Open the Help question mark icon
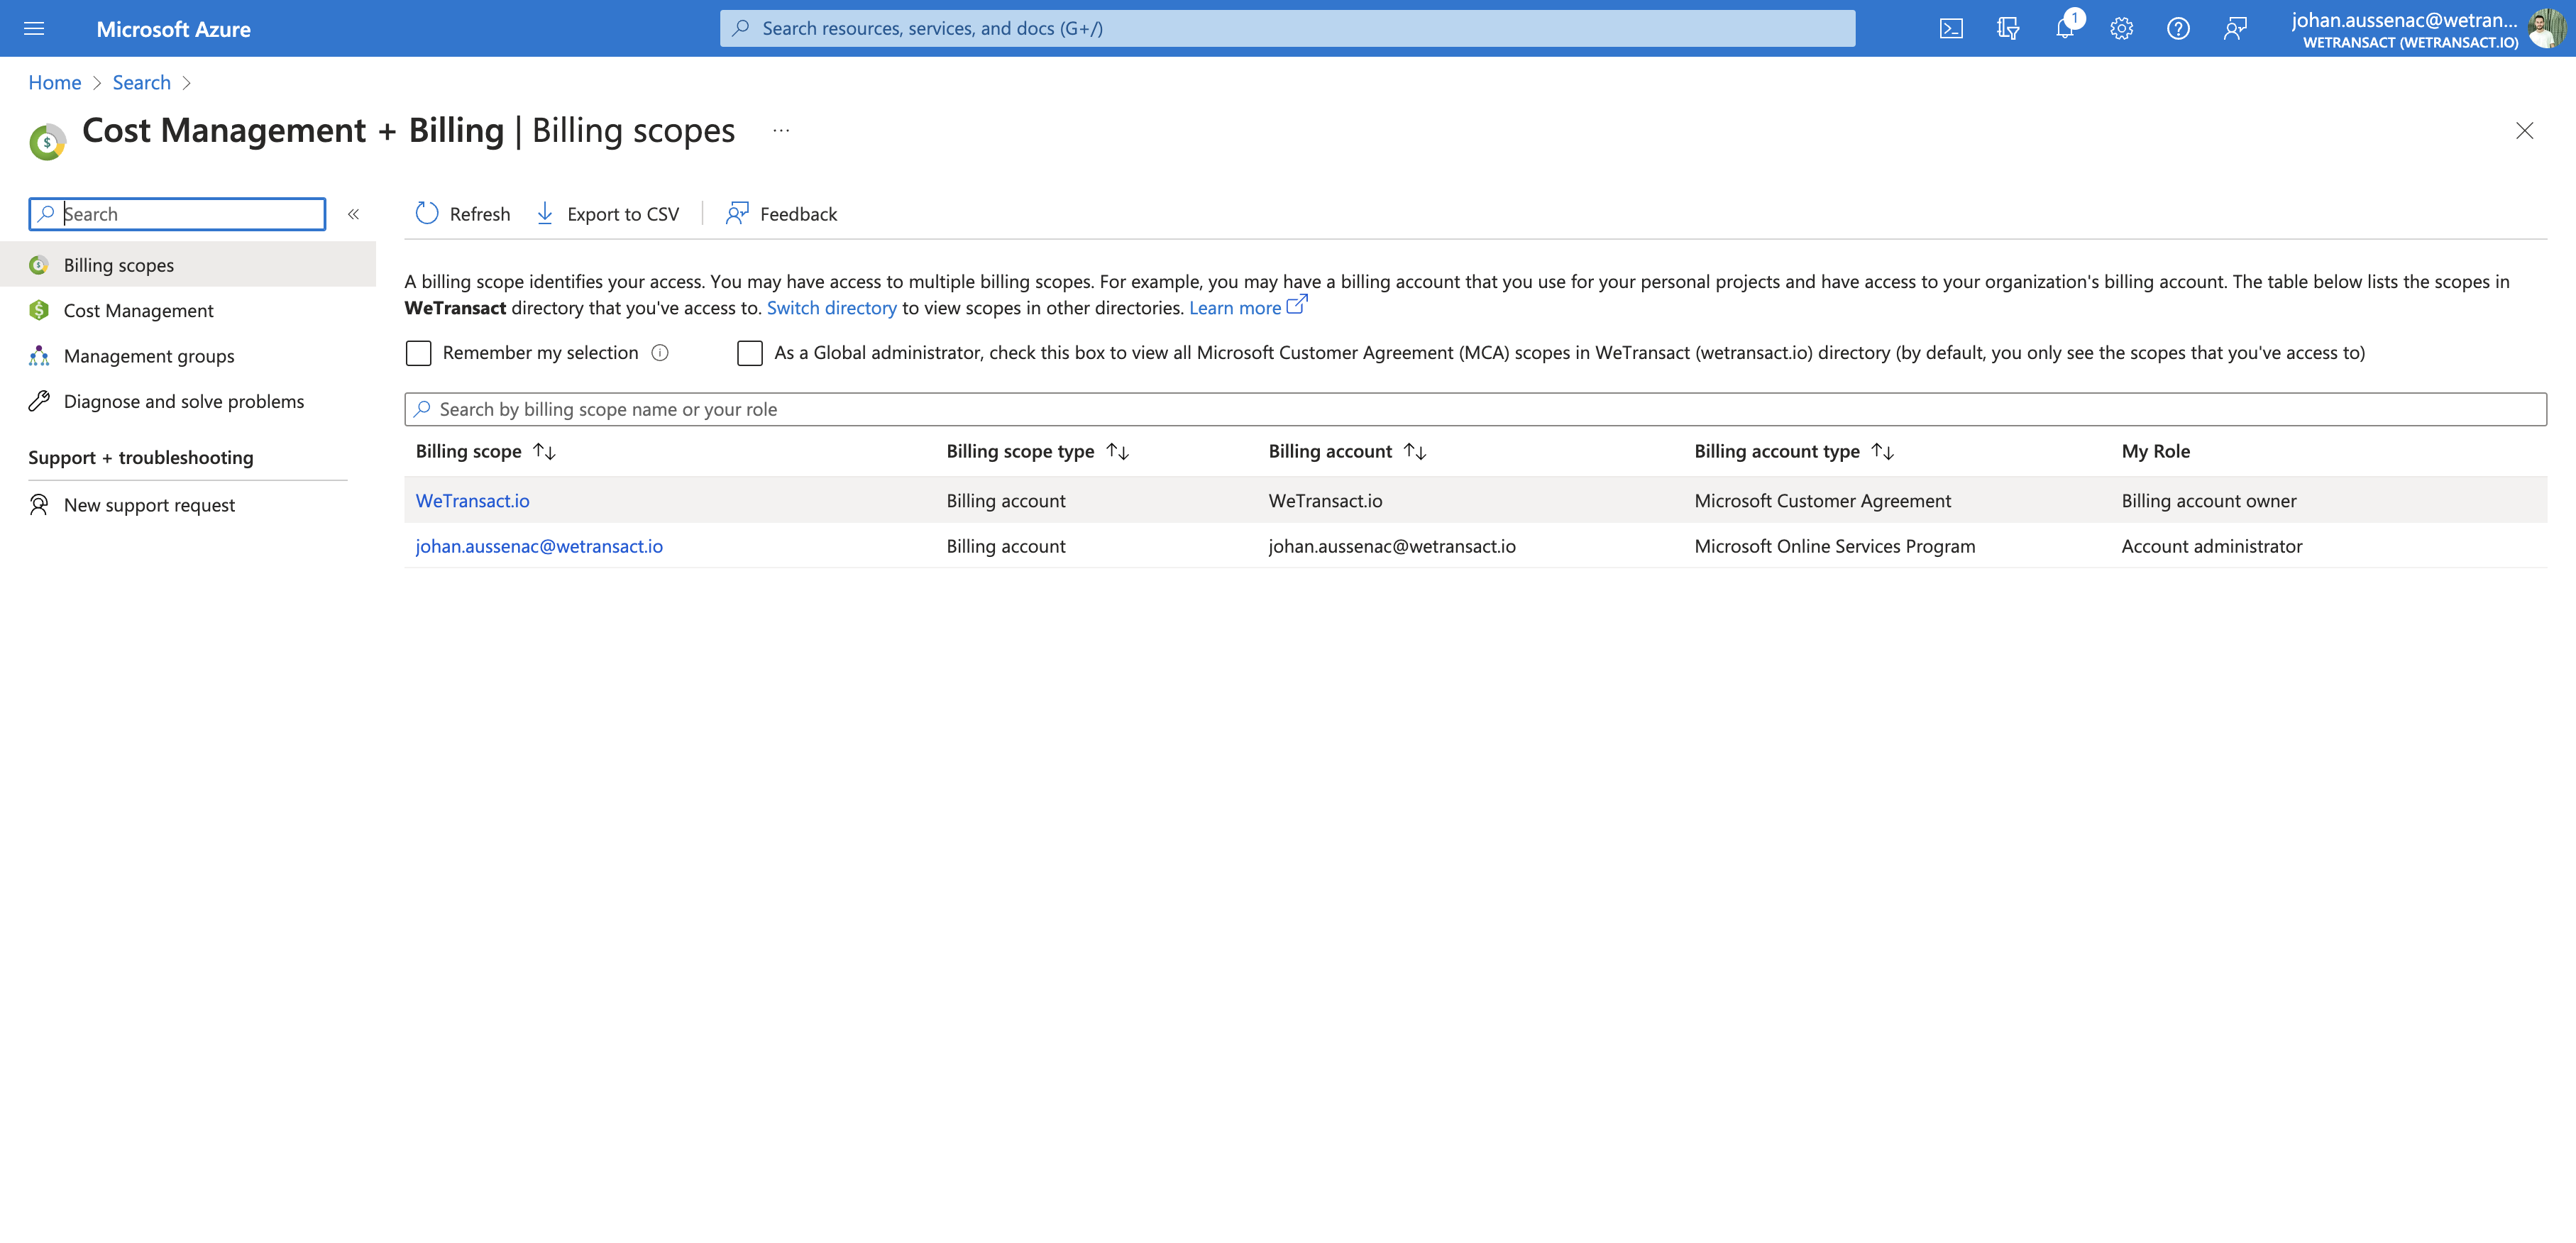 click(x=2178, y=28)
